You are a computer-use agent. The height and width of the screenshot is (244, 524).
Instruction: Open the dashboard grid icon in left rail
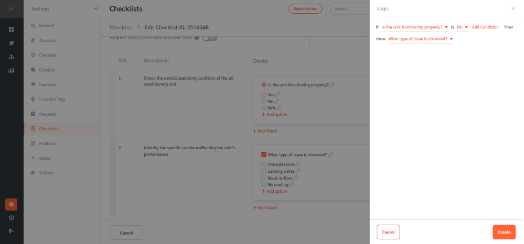coord(11,29)
